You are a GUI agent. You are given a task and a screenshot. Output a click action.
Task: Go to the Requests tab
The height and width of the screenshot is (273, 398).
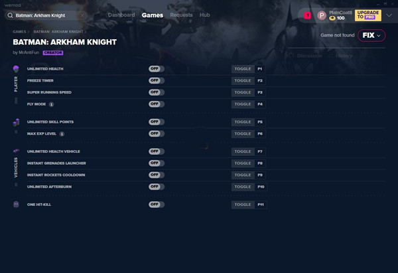[x=181, y=15]
